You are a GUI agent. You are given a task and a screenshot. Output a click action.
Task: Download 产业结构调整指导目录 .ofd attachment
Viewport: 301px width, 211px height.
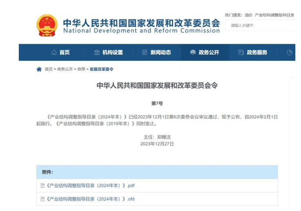[90, 199]
